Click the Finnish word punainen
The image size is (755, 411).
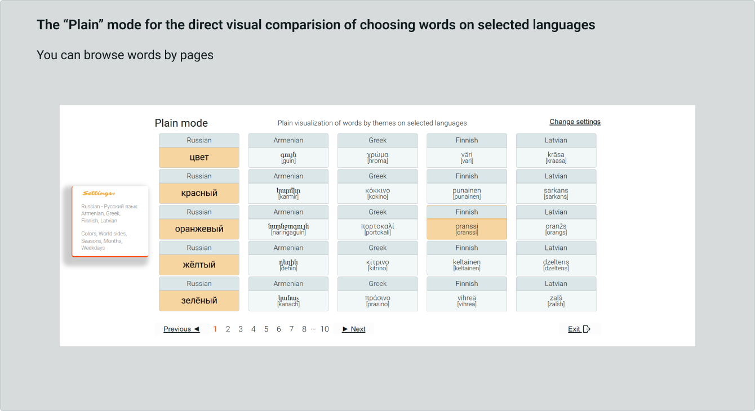(x=467, y=193)
